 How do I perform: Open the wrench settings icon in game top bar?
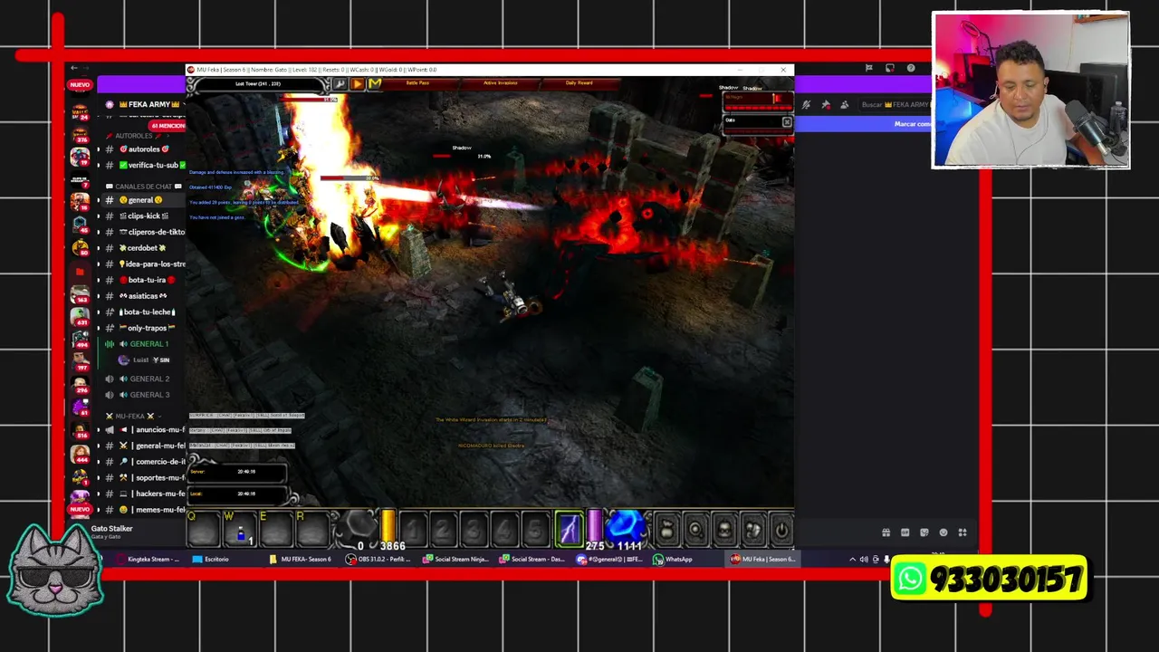[340, 84]
